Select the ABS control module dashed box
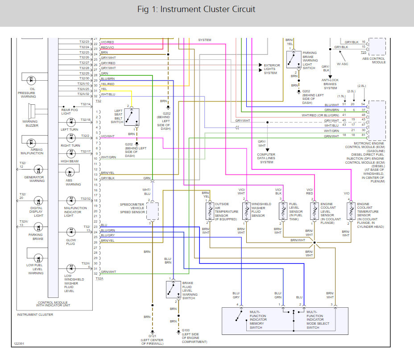414x359 pixels. click(x=377, y=46)
